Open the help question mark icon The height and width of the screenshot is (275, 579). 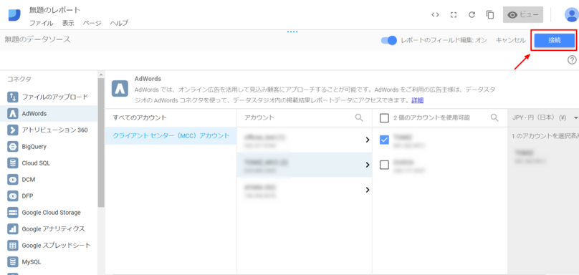(572, 60)
